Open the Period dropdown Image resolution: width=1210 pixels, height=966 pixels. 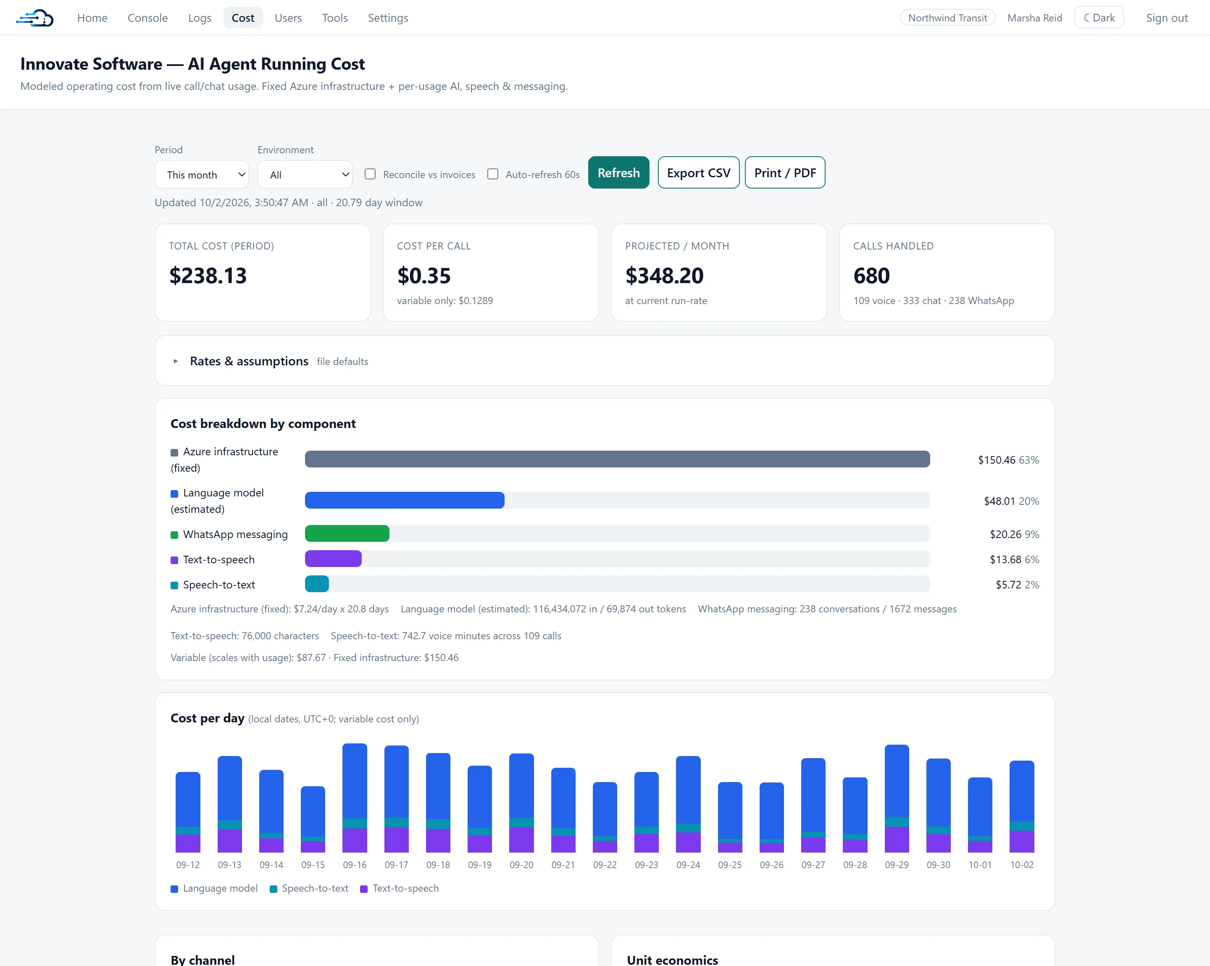[202, 174]
